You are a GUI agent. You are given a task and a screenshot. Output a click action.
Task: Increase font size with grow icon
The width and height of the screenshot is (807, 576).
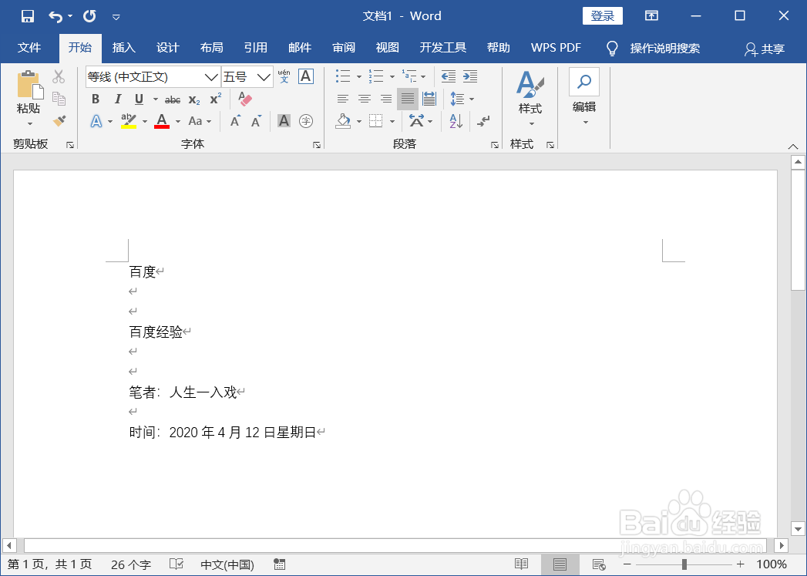[235, 122]
